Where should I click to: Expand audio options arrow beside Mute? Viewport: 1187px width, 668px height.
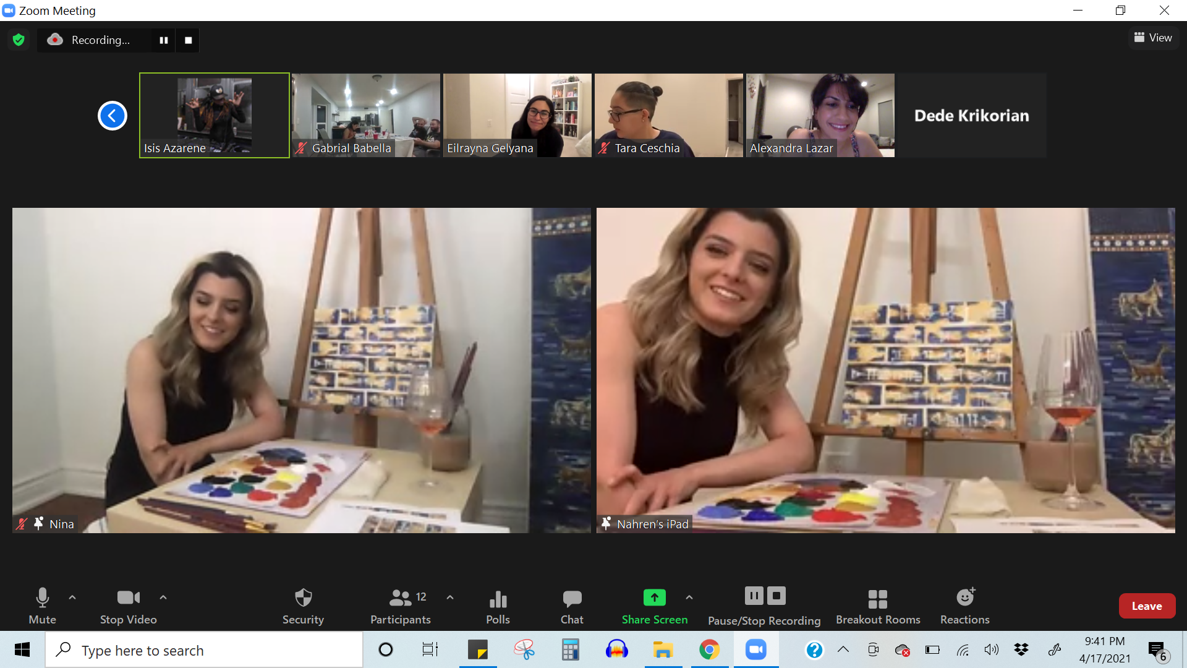72,597
